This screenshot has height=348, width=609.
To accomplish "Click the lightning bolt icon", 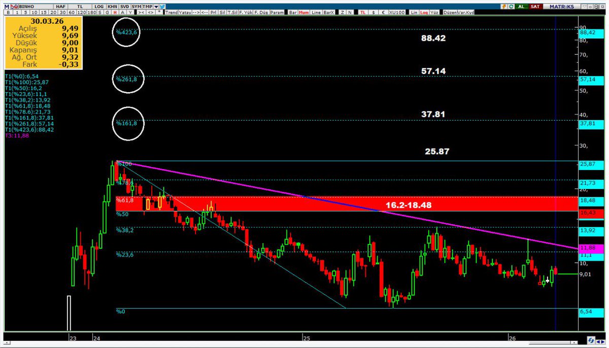I will (503, 6).
